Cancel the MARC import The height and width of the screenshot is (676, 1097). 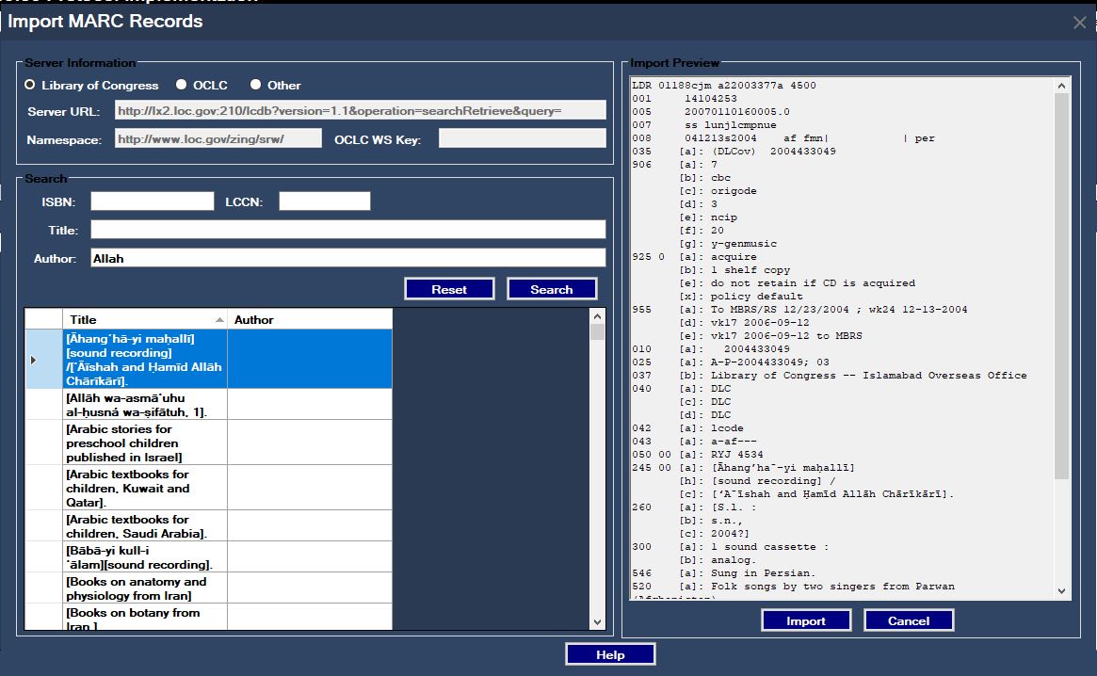[x=908, y=620]
